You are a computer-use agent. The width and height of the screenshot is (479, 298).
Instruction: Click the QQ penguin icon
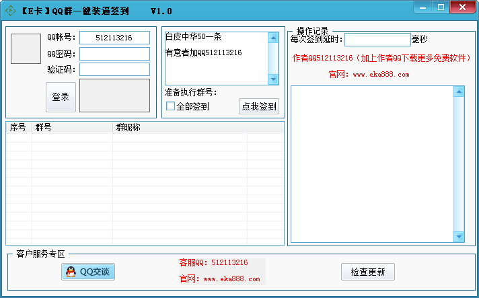[71, 272]
